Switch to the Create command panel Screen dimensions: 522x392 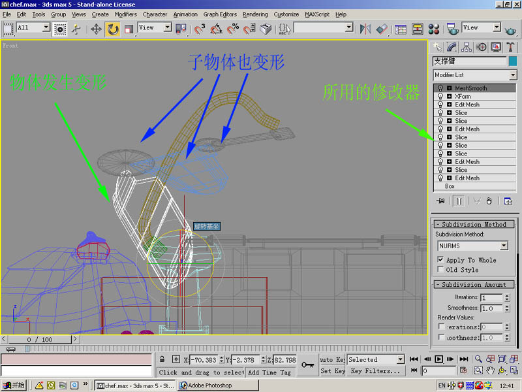(x=437, y=47)
